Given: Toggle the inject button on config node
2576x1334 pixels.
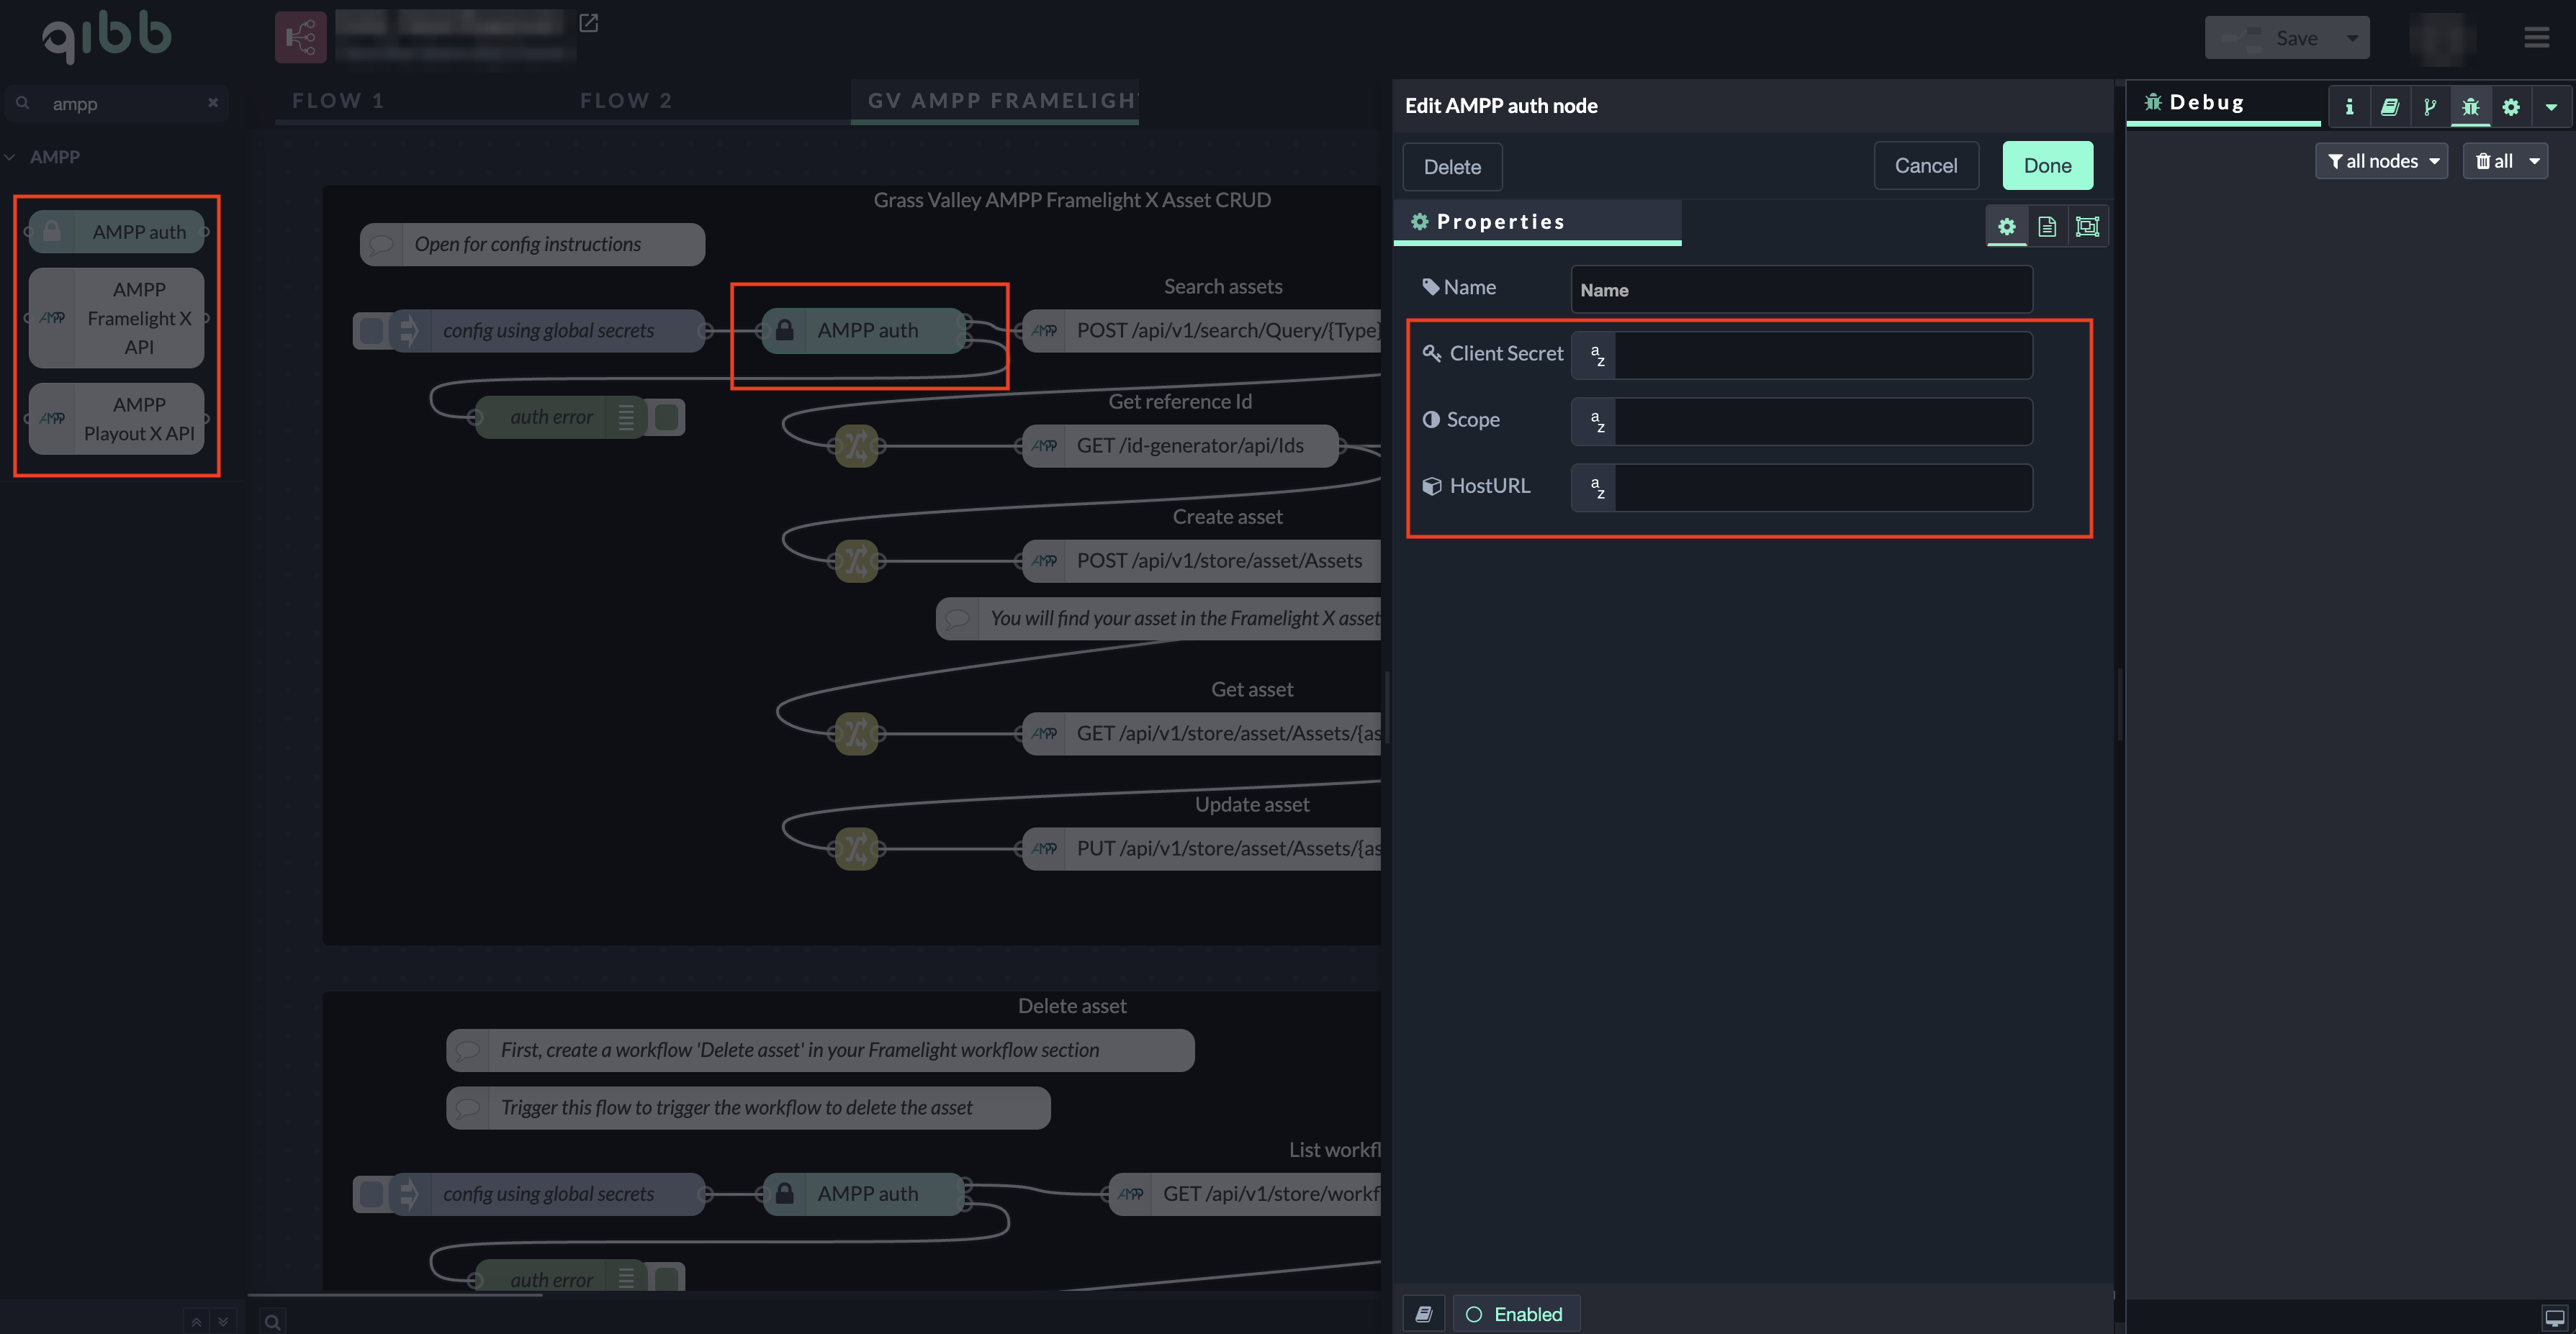Looking at the screenshot, I should [x=371, y=331].
